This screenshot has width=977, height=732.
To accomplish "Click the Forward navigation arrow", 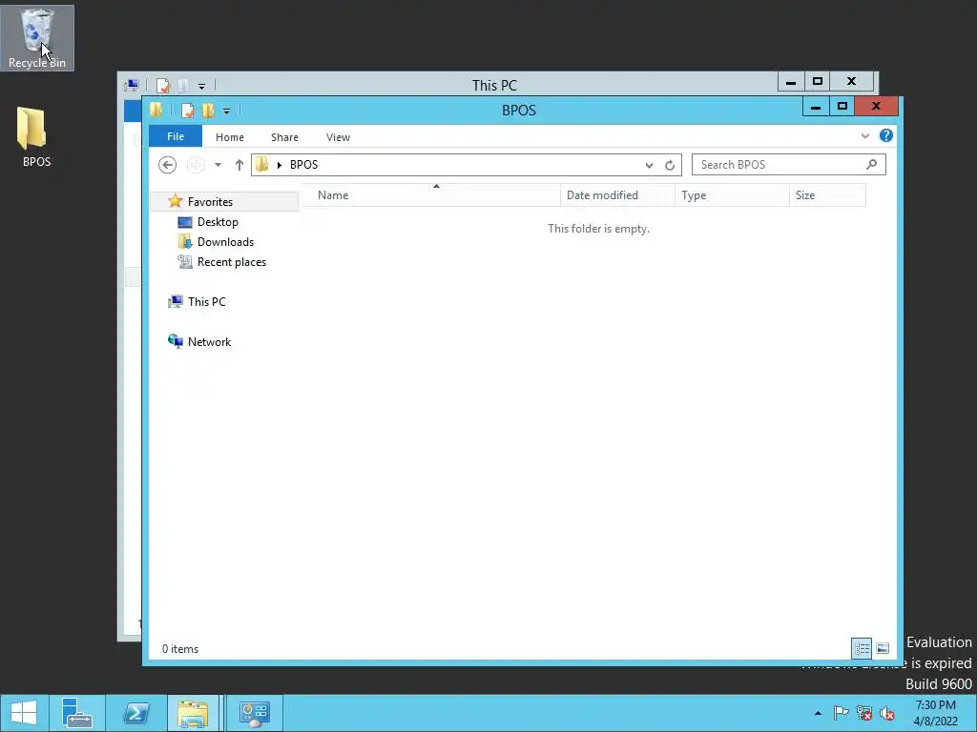I will 196,165.
